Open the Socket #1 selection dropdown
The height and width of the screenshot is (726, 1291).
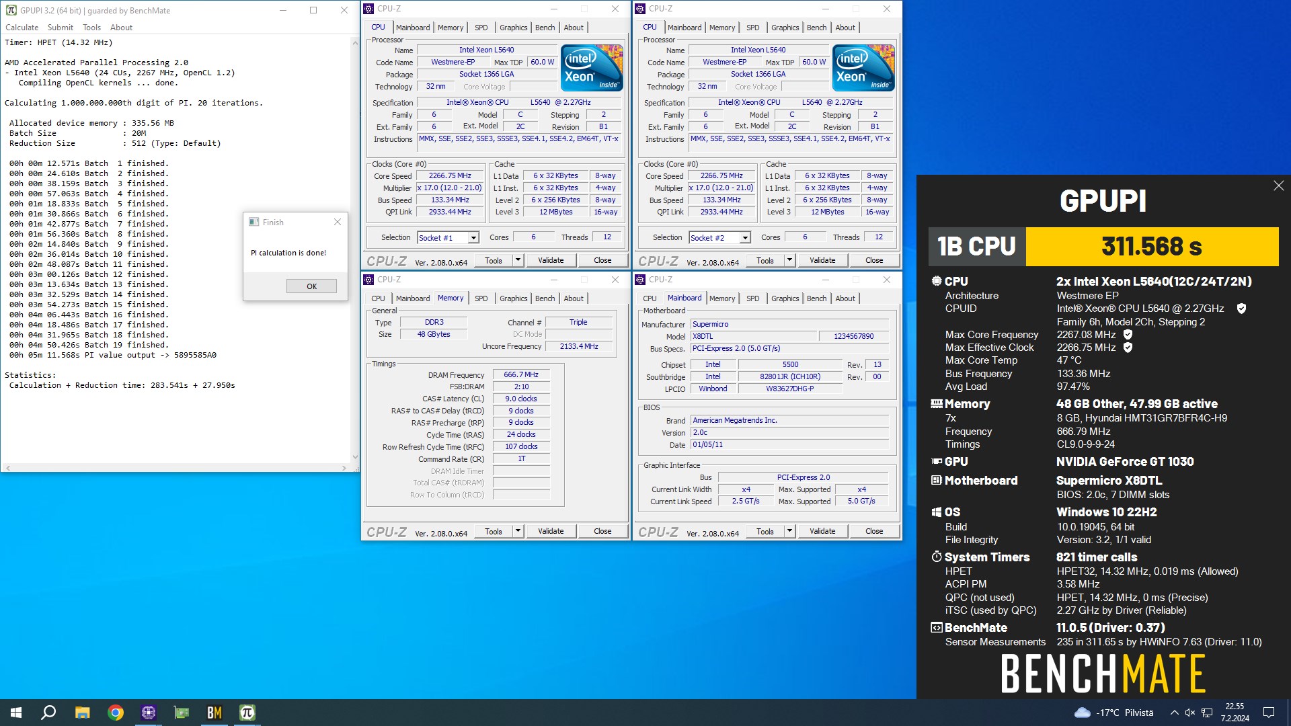(x=473, y=238)
